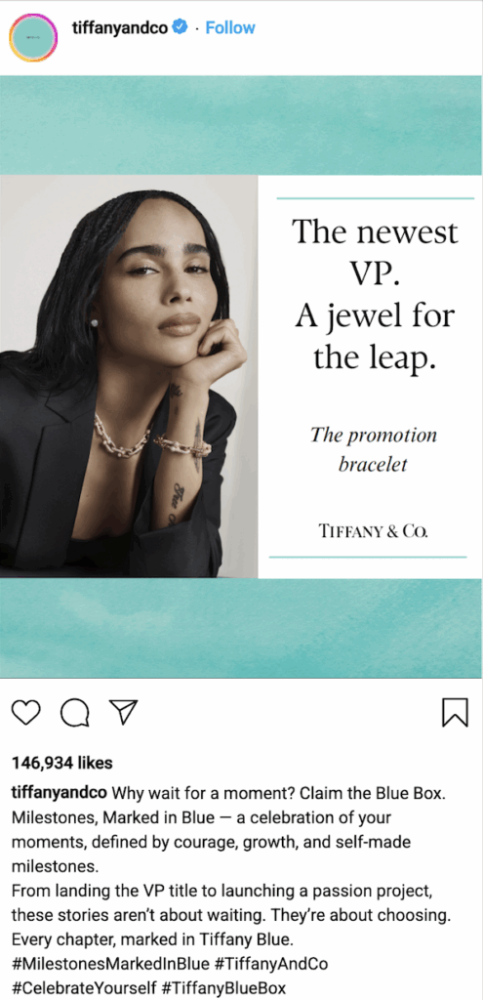Image resolution: width=483 pixels, height=1000 pixels.
Task: Like the post with the heart icon
Action: tap(26, 712)
